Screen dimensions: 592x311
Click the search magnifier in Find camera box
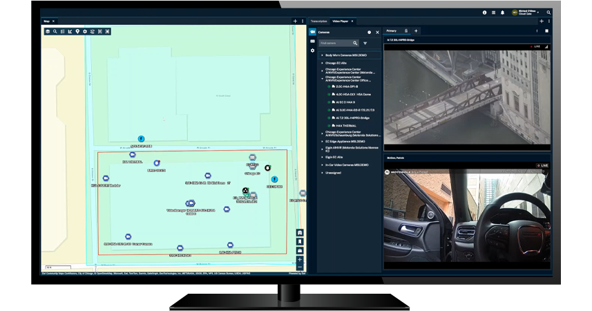coord(355,43)
